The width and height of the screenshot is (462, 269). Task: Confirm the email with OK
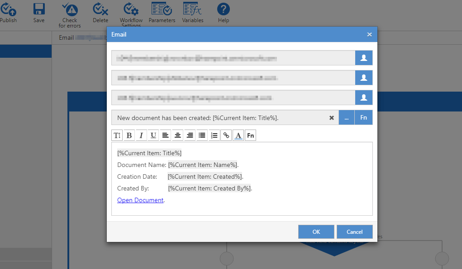[x=316, y=232]
